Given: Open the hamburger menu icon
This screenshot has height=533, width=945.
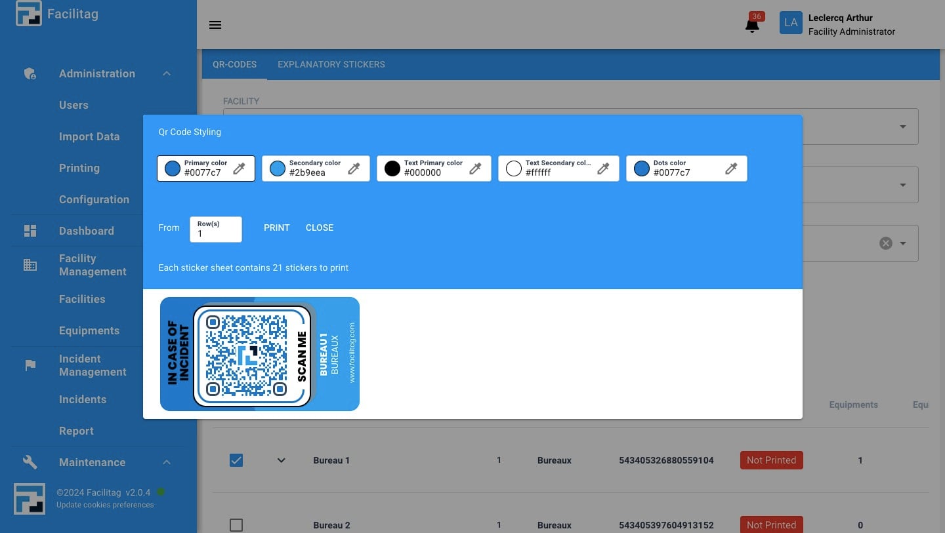Looking at the screenshot, I should point(215,25).
